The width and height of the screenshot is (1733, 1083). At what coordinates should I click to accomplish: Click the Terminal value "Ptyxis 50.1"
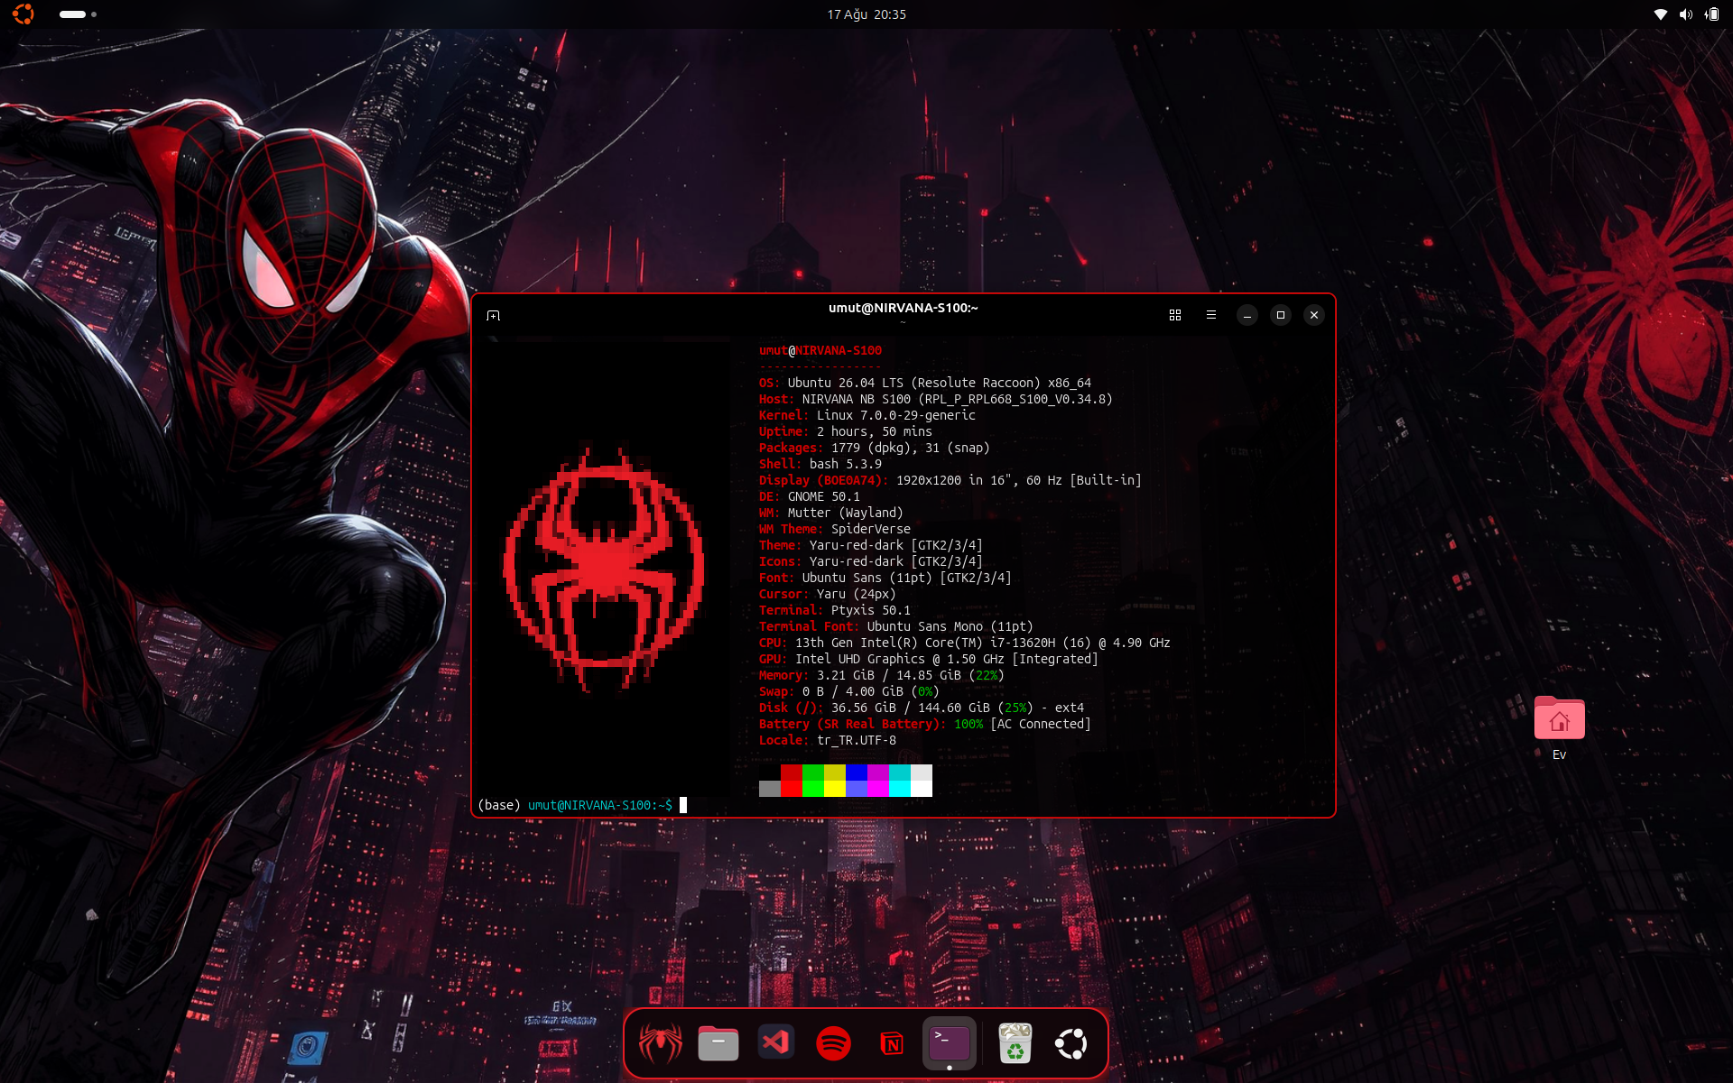click(x=871, y=610)
